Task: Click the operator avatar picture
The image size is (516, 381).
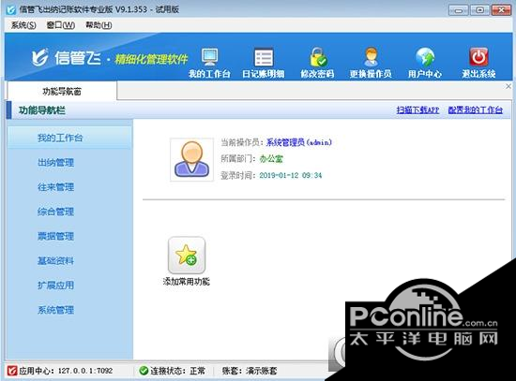Action: 191,159
